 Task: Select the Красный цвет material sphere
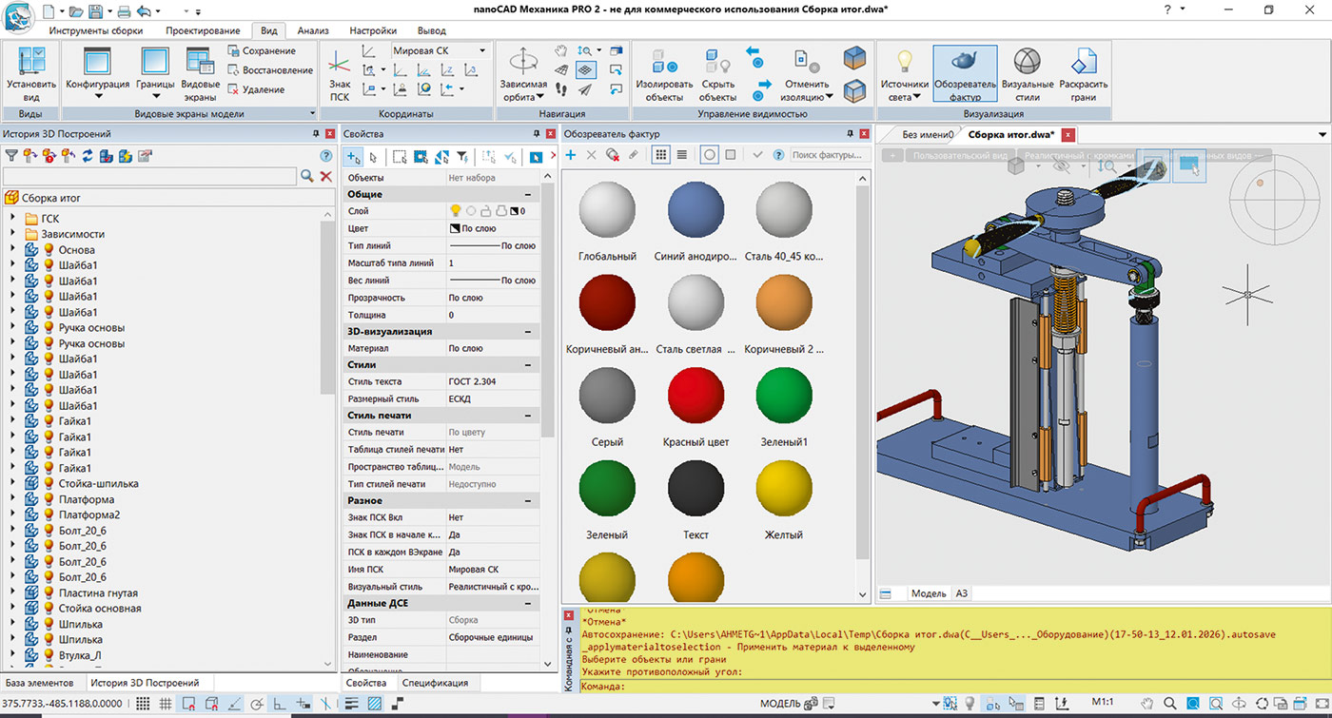[x=696, y=397]
